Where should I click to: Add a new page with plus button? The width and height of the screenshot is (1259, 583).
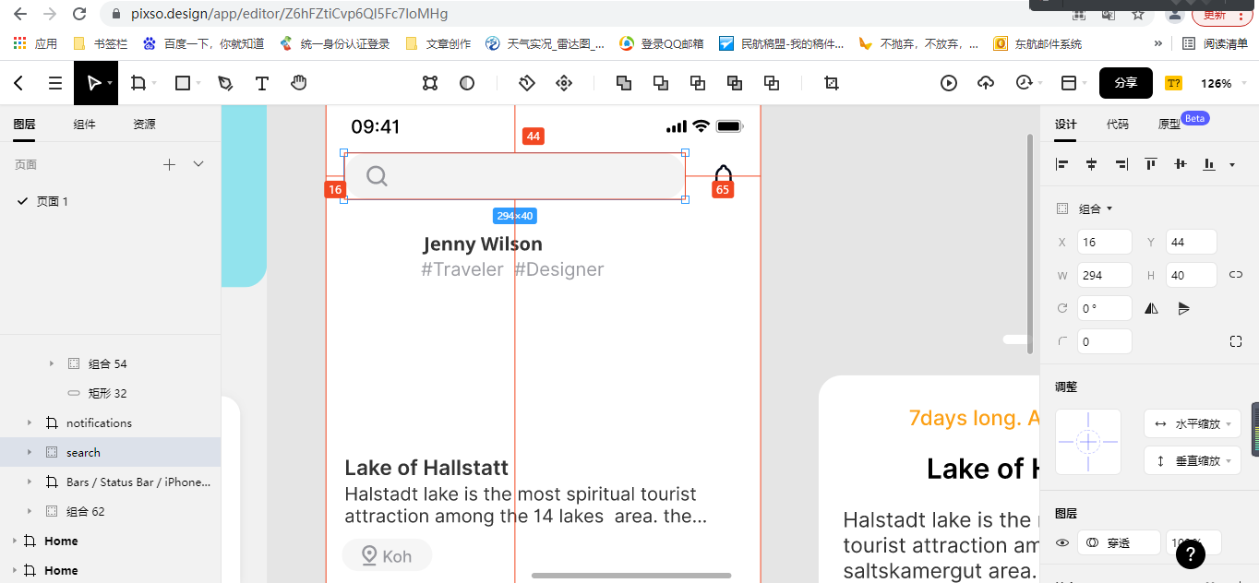(x=169, y=164)
